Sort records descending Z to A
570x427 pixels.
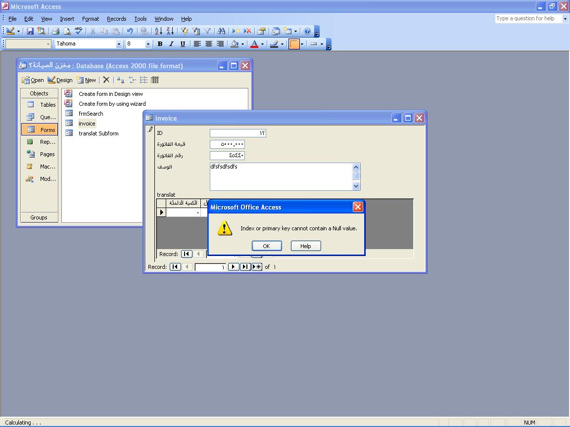[x=170, y=31]
